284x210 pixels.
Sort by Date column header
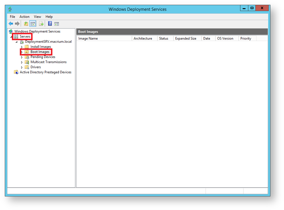208,38
